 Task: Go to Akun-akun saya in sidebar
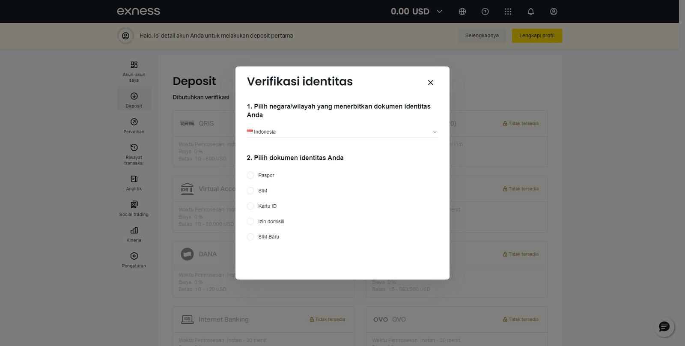tap(134, 71)
